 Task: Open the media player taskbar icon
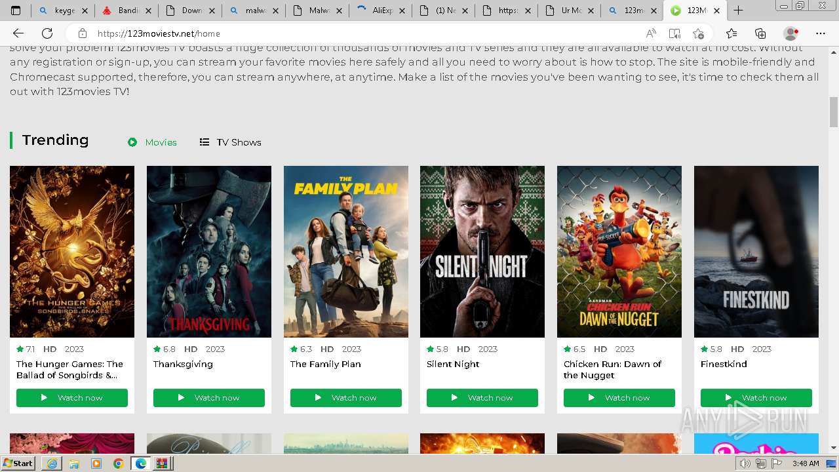coord(96,463)
